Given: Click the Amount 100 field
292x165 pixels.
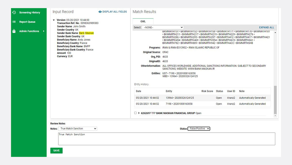Looking at the screenshot, I should click(x=64, y=53).
